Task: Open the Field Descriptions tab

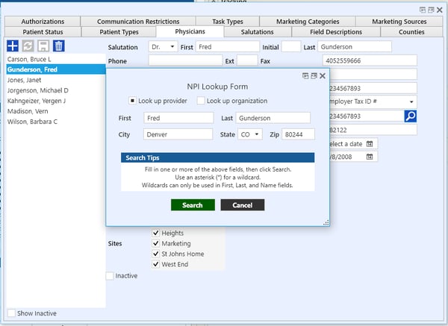Action: [x=336, y=31]
